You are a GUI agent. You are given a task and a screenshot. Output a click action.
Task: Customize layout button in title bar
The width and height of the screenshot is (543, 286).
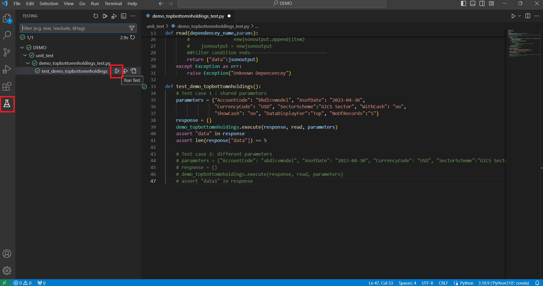click(491, 3)
